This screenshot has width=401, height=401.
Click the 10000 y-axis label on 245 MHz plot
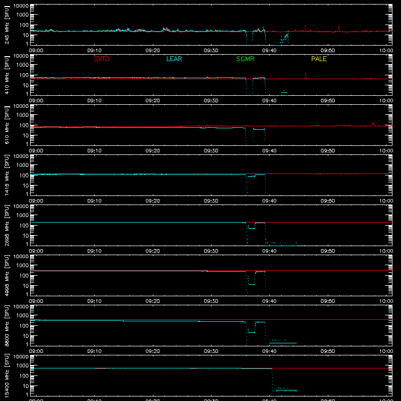(21, 6)
